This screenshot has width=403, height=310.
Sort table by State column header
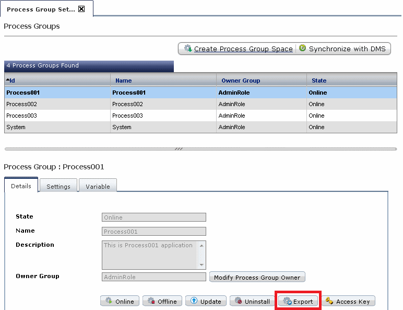click(319, 81)
